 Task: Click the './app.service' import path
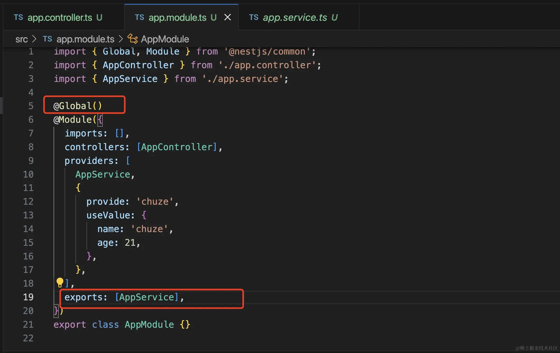click(242, 79)
